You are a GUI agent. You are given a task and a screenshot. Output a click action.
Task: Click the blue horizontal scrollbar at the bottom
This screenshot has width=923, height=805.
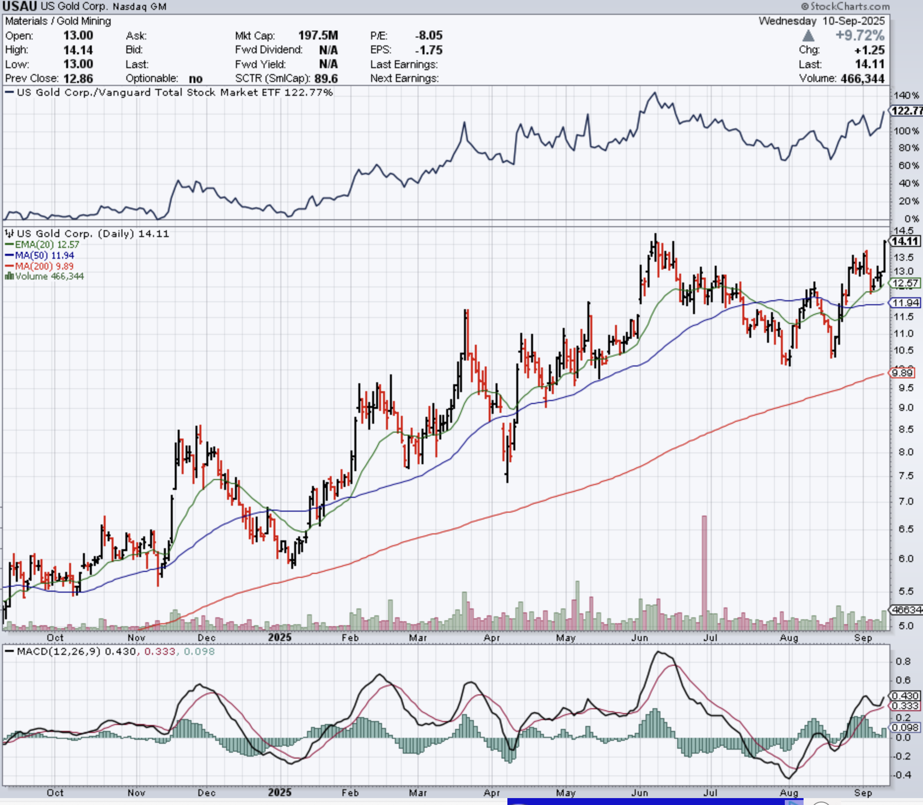click(x=655, y=801)
